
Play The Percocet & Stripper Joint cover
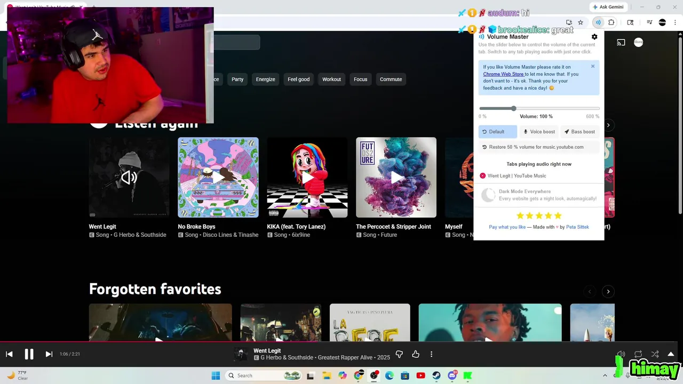(396, 178)
